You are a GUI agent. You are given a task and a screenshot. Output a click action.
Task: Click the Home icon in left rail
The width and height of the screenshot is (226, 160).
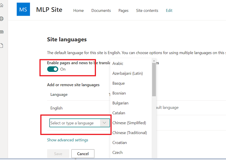point(1,6)
